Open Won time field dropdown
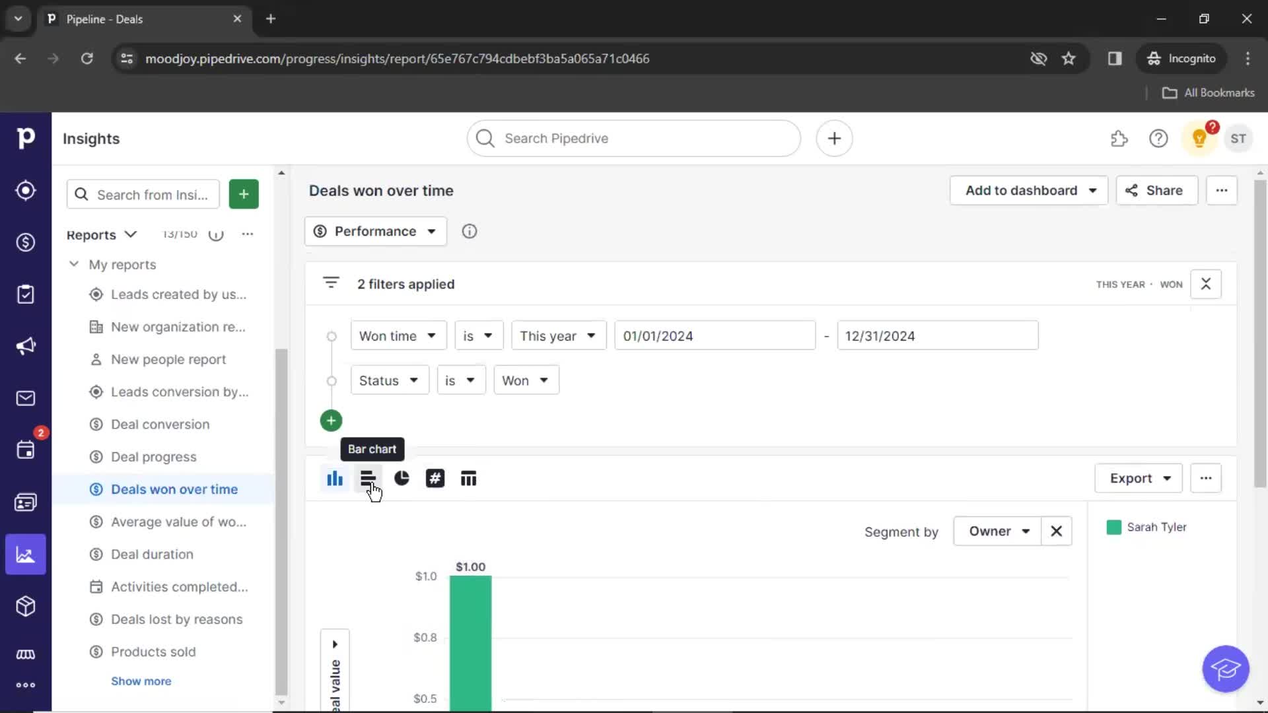Image resolution: width=1268 pixels, height=713 pixels. [x=398, y=336]
